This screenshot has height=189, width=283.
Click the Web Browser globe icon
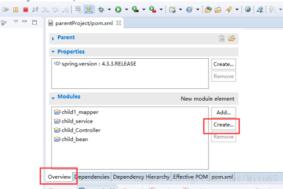pos(248,9)
